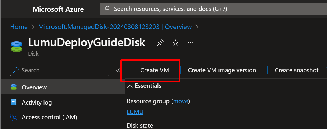Open Access control (IAM) page

pyautogui.click(x=49, y=117)
